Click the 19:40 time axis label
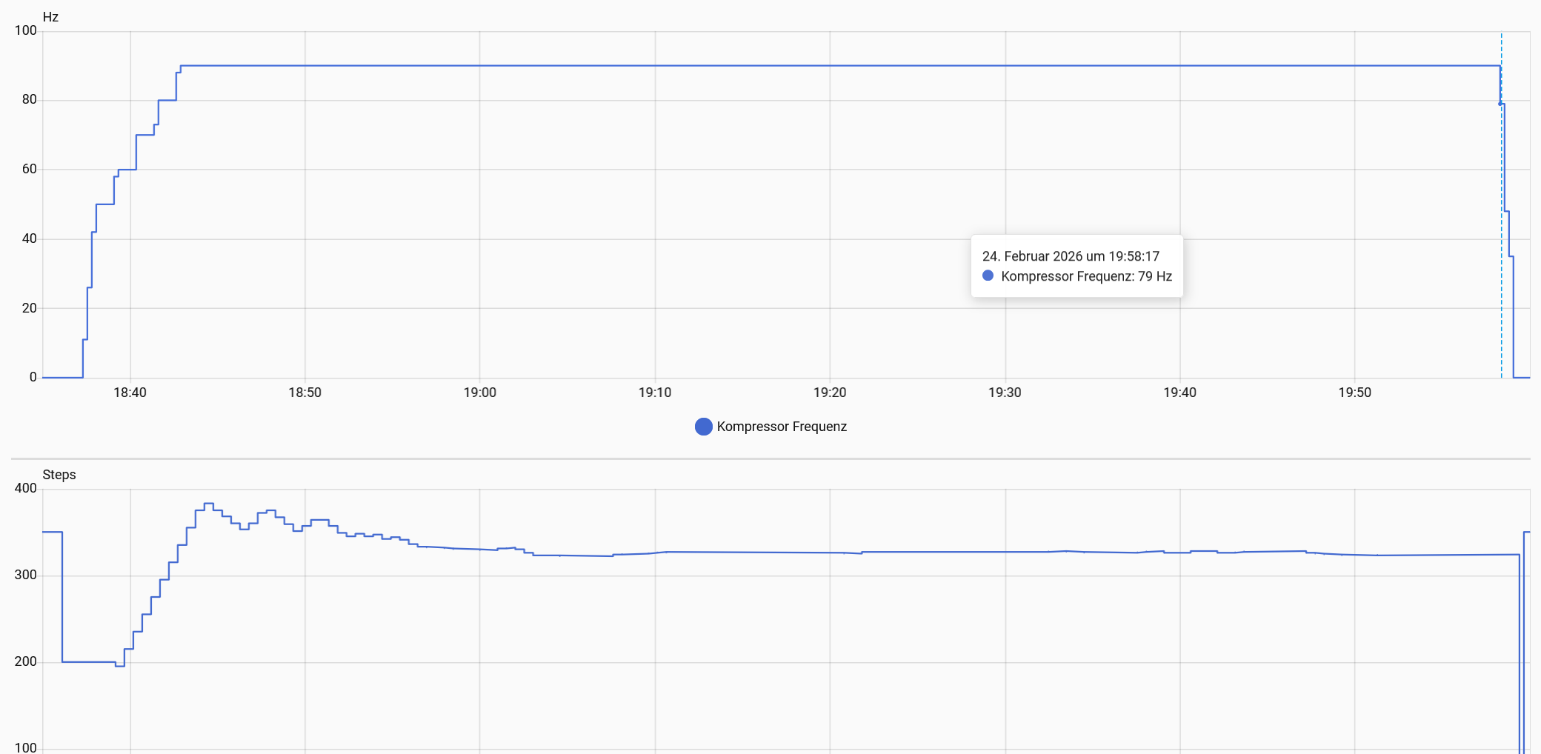The width and height of the screenshot is (1541, 754). [1179, 393]
